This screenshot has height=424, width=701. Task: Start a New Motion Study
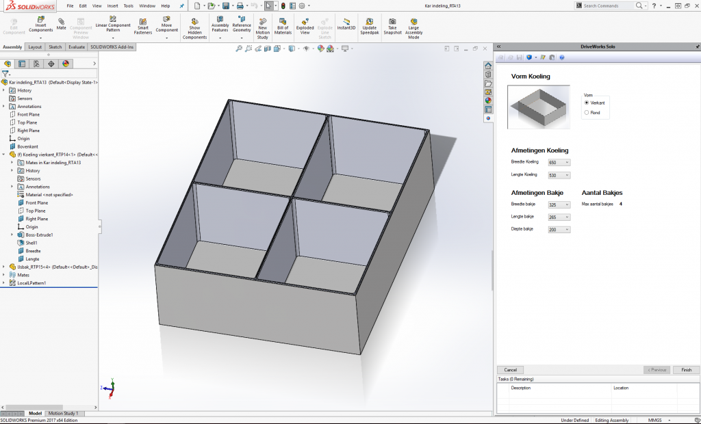[x=263, y=29]
